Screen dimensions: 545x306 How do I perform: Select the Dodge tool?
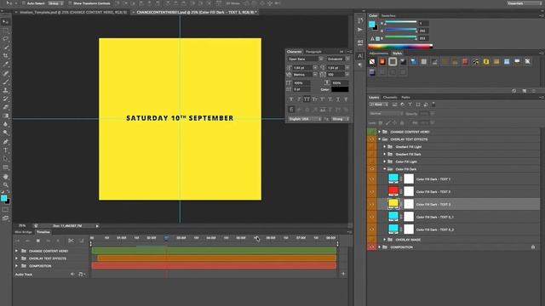coord(6,133)
